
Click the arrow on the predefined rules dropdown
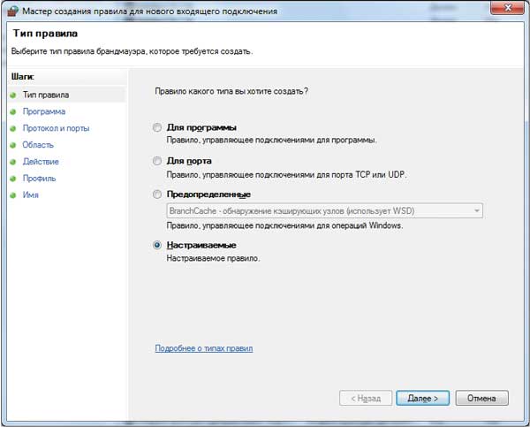tap(476, 210)
